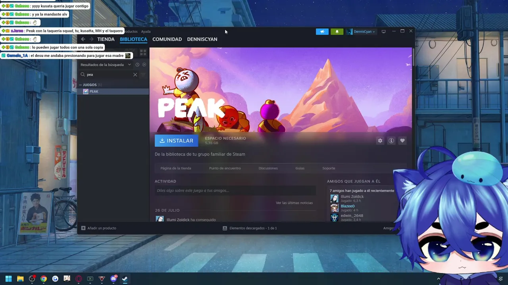This screenshot has height=285, width=508.
Task: Show PEAK game info icon
Action: [x=391, y=141]
